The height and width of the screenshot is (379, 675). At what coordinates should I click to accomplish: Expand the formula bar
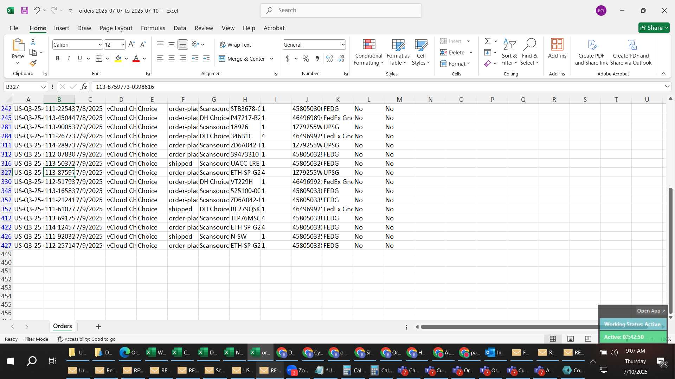667,87
